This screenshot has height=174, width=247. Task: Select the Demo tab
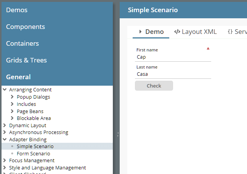pyautogui.click(x=151, y=32)
